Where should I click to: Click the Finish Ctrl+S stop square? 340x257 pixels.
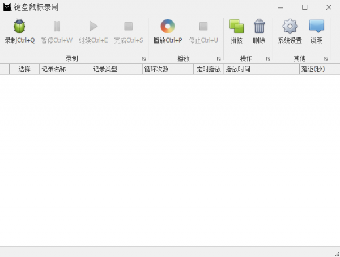tap(129, 26)
